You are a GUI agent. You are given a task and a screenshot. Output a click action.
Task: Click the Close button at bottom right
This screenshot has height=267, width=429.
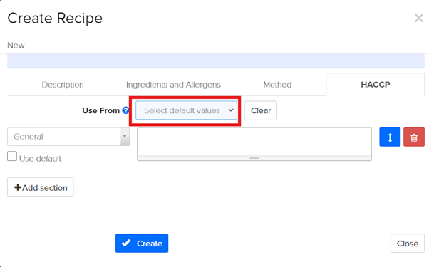[x=408, y=244]
